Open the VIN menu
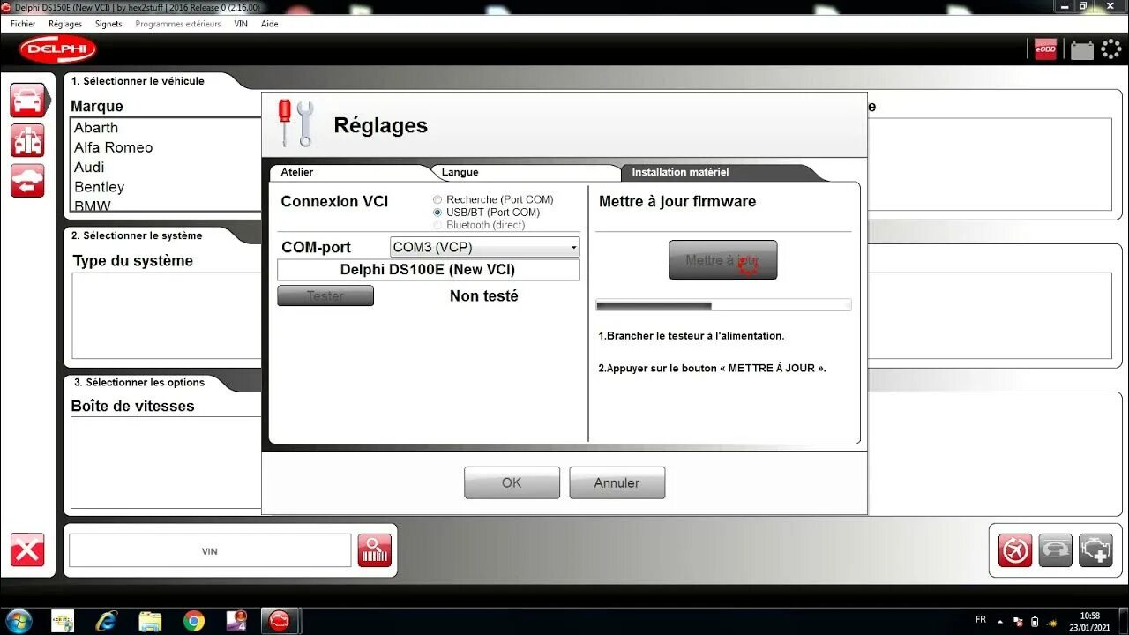 click(x=241, y=24)
